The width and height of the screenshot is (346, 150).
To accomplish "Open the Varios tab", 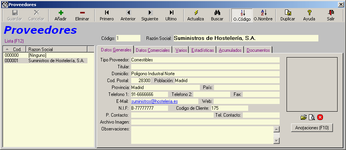I will click(x=181, y=50).
